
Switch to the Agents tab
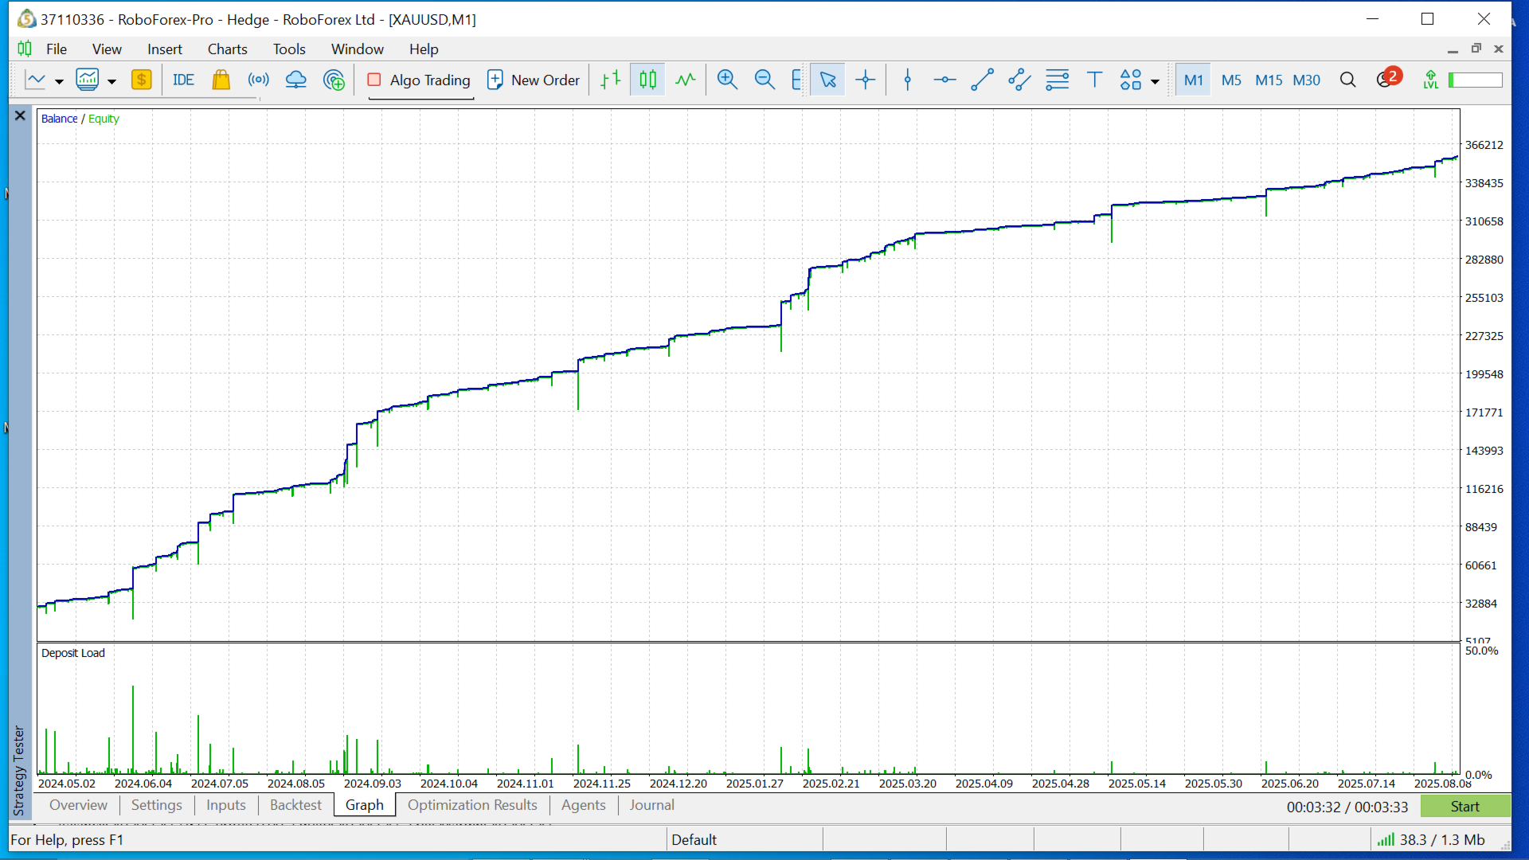click(584, 805)
